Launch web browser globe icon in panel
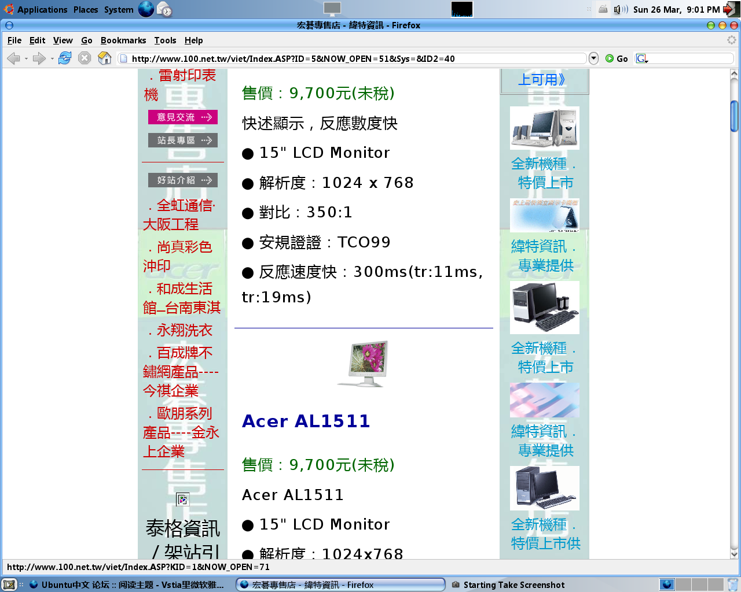 click(x=146, y=9)
